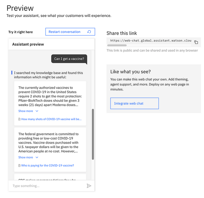Click the Integrate web chat button
The image size is (204, 198).
134,103
